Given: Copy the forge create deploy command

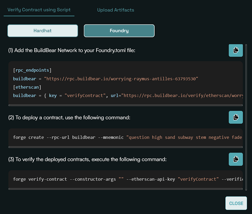Looking at the screenshot, I should point(236,117).
